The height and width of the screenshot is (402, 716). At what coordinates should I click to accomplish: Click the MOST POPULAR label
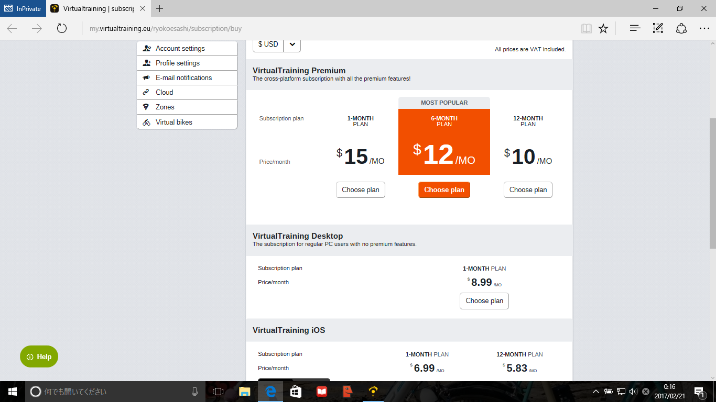click(444, 103)
